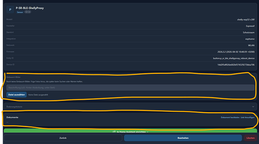Viewport: 259px width, 144px height.
Task: Click the Dokumente section heading
Action: coord(12,117)
